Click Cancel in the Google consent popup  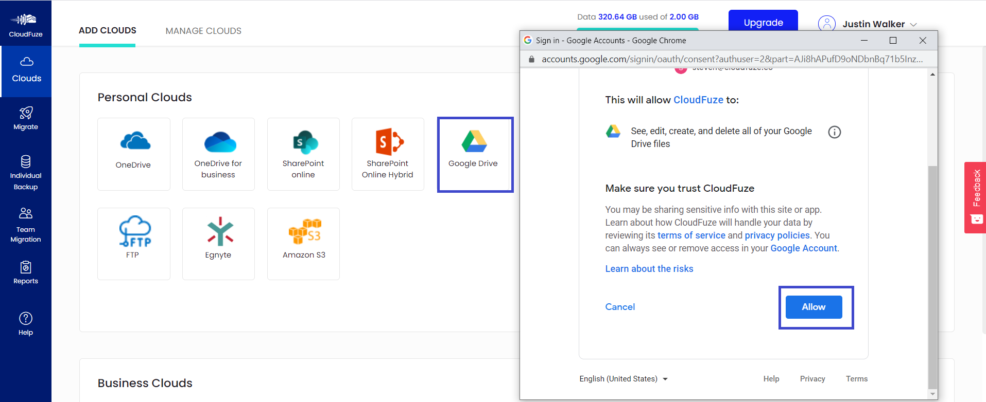[620, 307]
